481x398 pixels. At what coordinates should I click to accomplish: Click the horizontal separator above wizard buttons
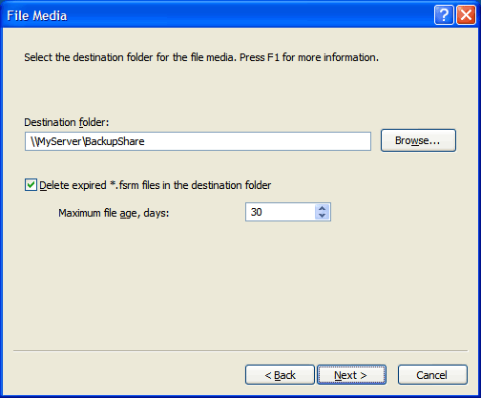(x=240, y=351)
